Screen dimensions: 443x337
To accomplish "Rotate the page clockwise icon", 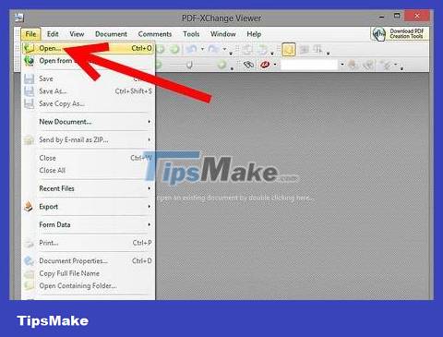I will (x=263, y=49).
